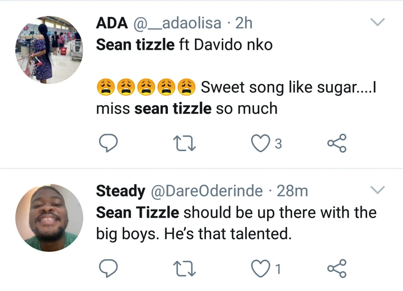The width and height of the screenshot is (403, 291).
Task: Visit @DareOderinde profile handle
Action: point(207,191)
